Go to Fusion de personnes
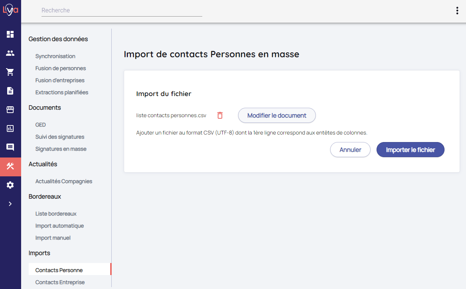 (x=61, y=68)
